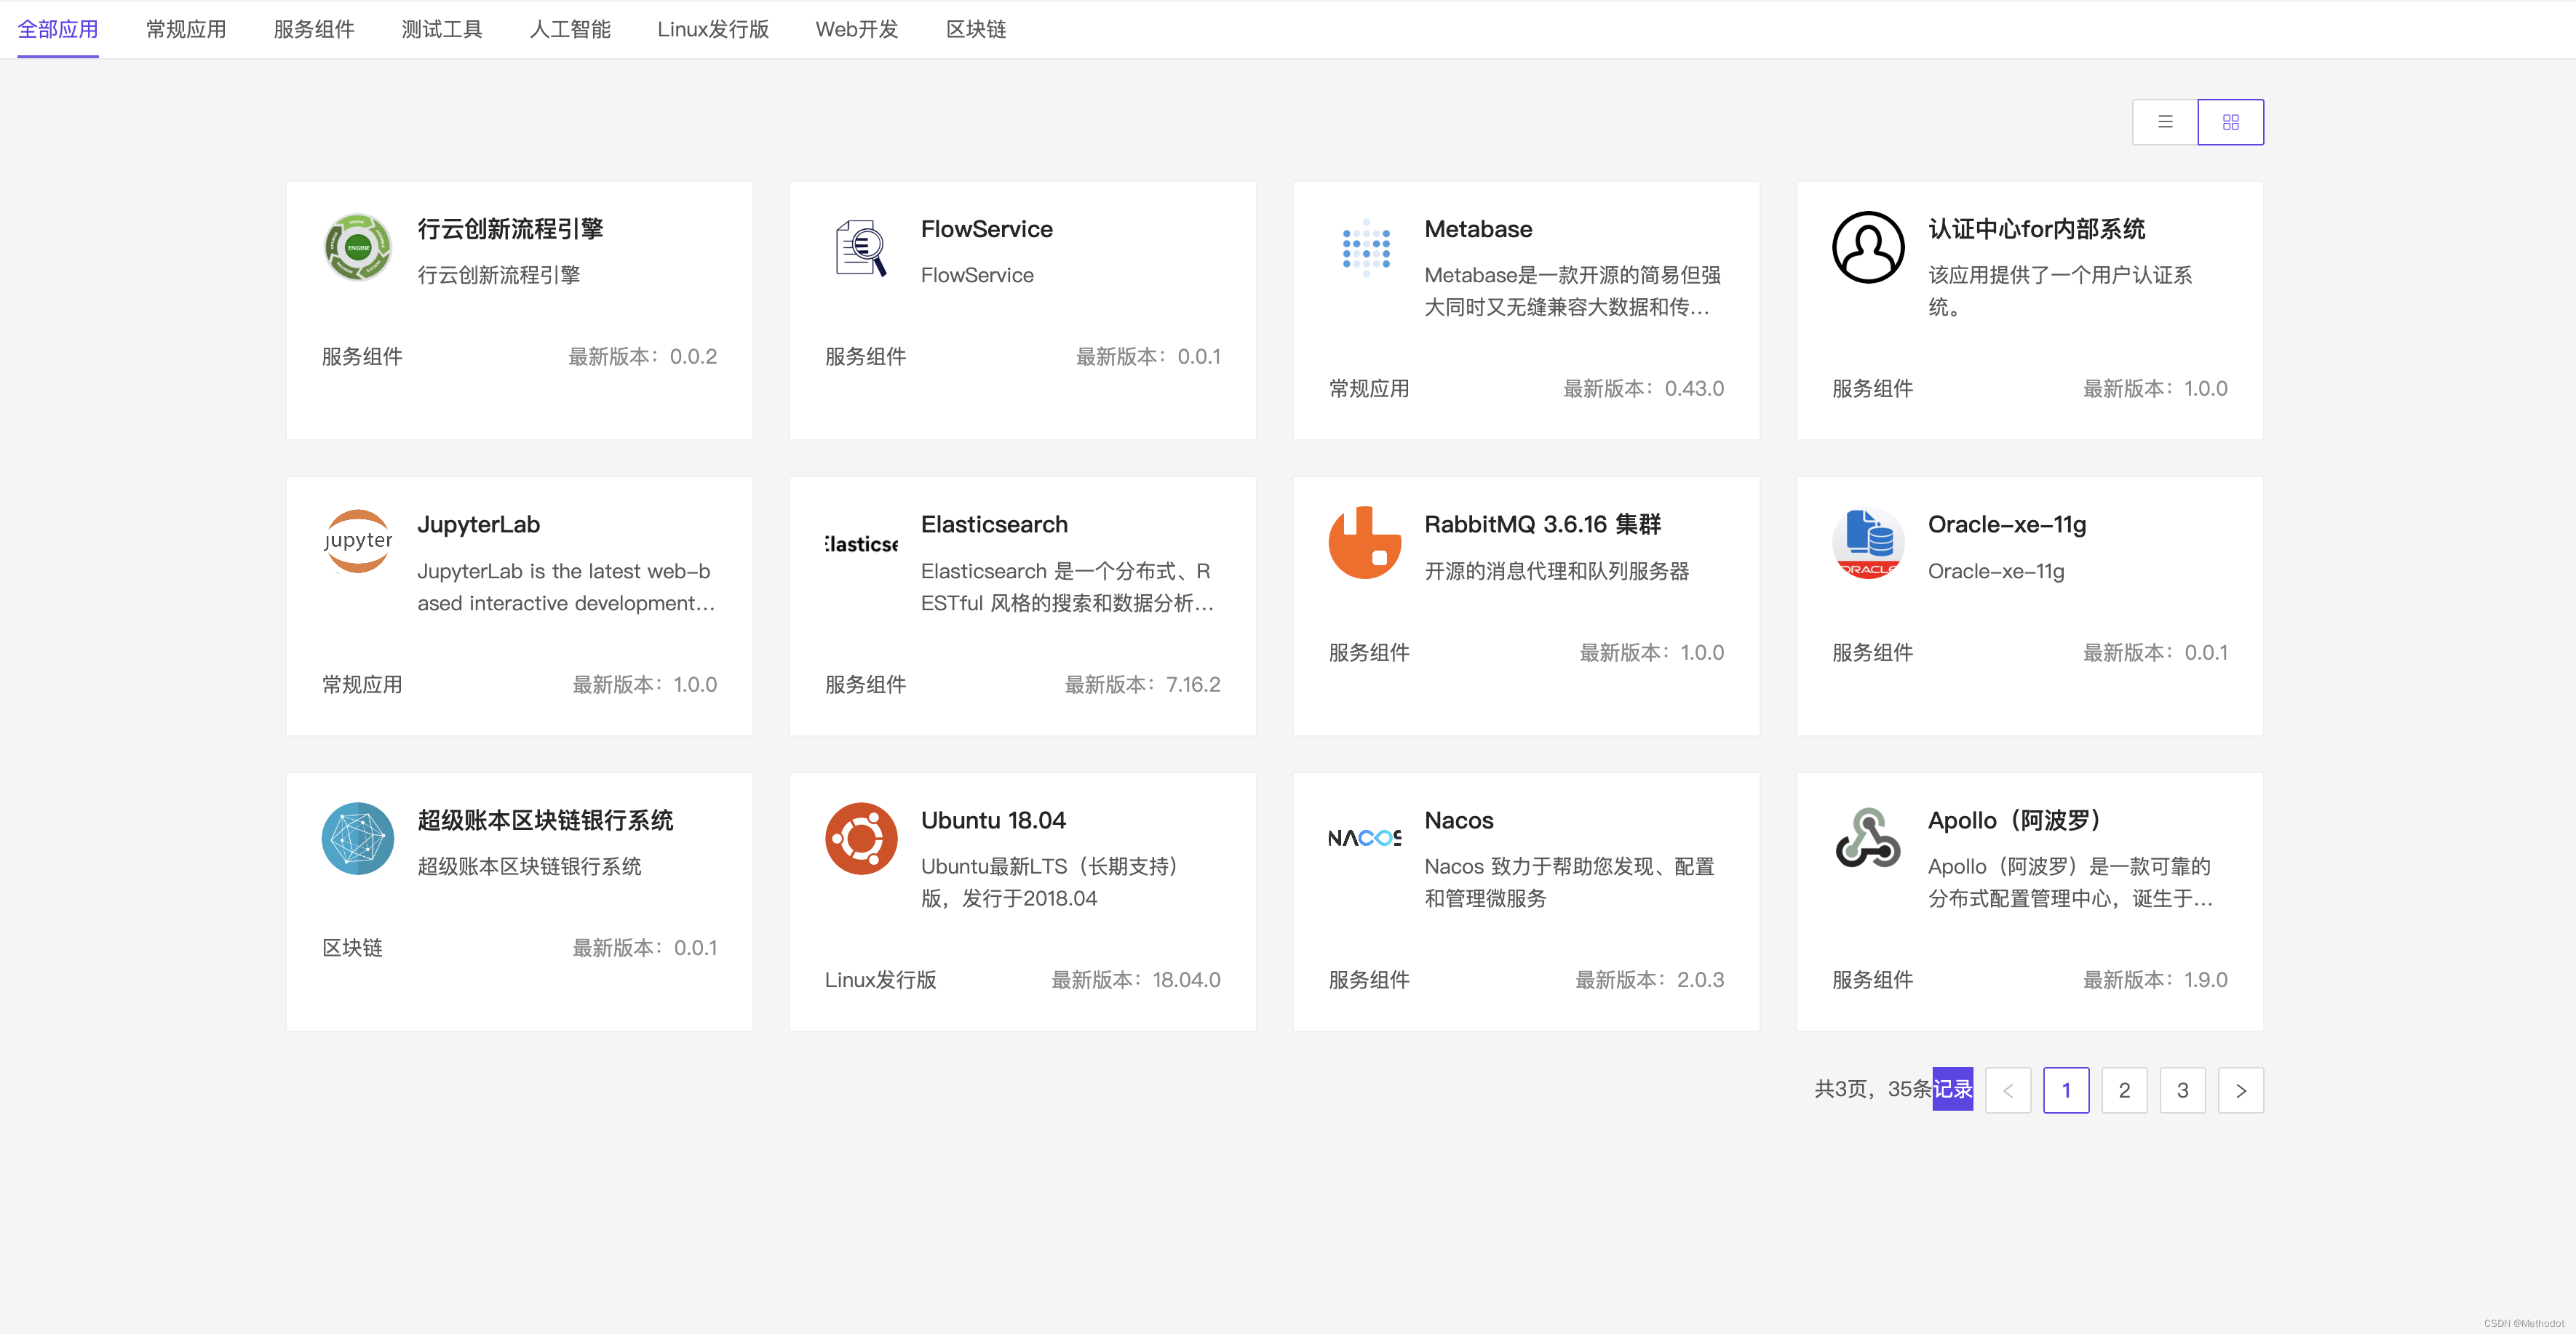Open the 服务组件 tab
Viewport: 2576px width, 1334px height.
pyautogui.click(x=314, y=29)
